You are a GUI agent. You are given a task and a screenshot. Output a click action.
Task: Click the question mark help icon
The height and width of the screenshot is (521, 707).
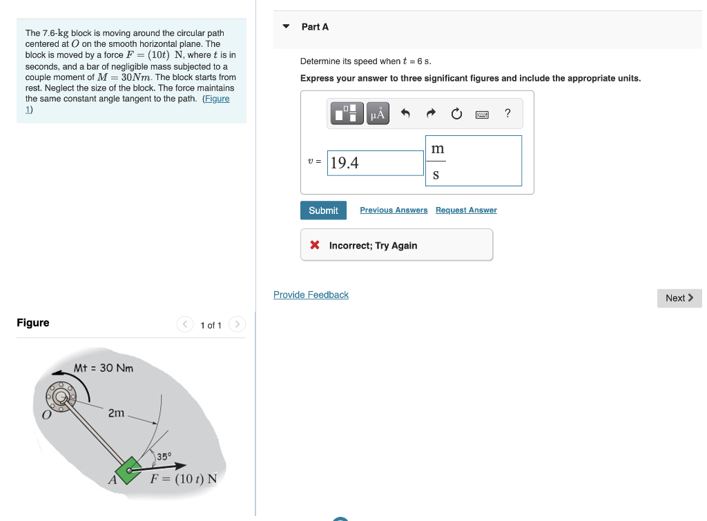[507, 113]
